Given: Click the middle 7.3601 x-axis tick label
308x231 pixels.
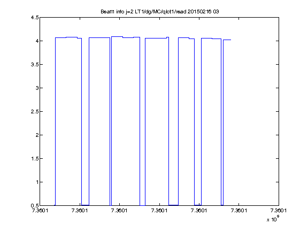Looking at the screenshot, I should pos(159,211).
